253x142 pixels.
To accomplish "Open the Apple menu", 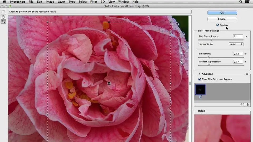I will point(4,2).
